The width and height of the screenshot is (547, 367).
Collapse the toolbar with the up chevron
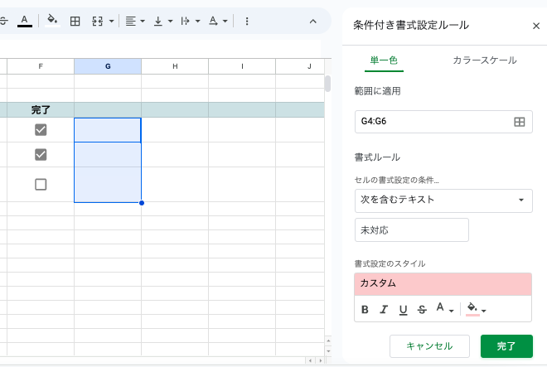click(313, 22)
